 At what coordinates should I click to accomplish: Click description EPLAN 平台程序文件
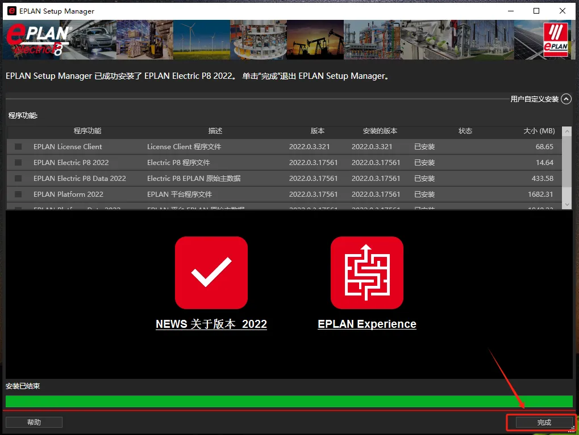point(180,195)
